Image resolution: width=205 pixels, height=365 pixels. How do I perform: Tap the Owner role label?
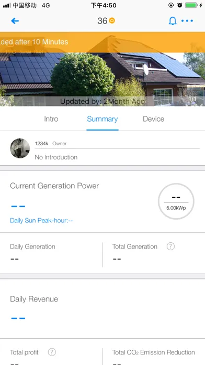tap(60, 144)
